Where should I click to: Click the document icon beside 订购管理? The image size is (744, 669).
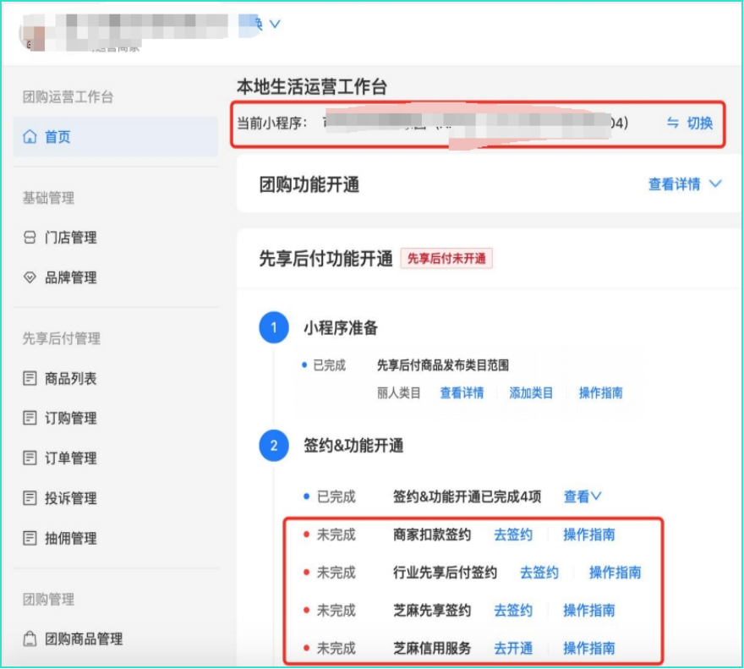click(30, 418)
